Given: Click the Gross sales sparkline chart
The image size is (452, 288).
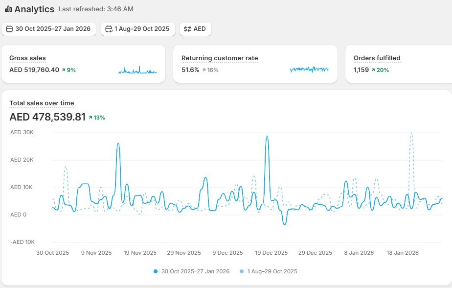Looking at the screenshot, I should pyautogui.click(x=137, y=70).
